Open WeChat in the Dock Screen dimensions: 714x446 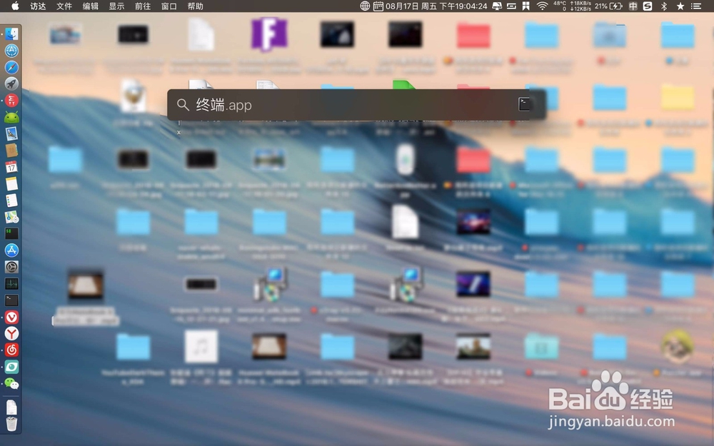[11, 384]
